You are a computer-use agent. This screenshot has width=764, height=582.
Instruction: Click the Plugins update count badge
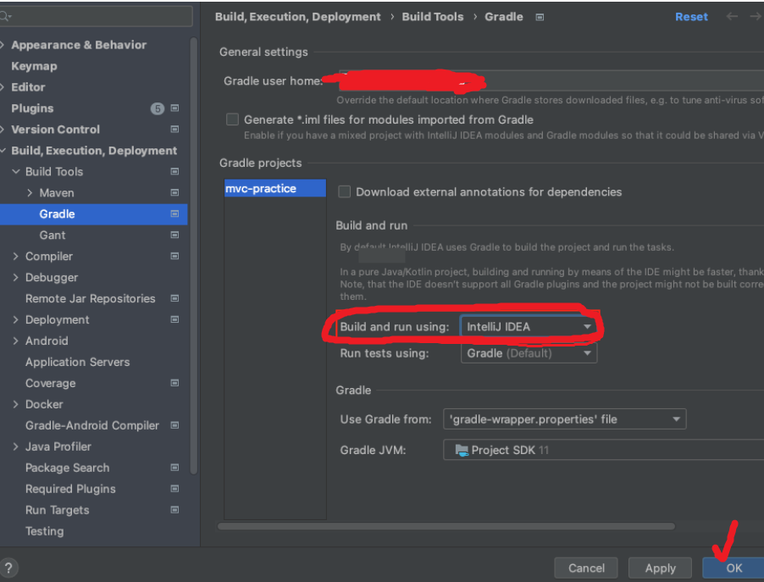(x=158, y=108)
